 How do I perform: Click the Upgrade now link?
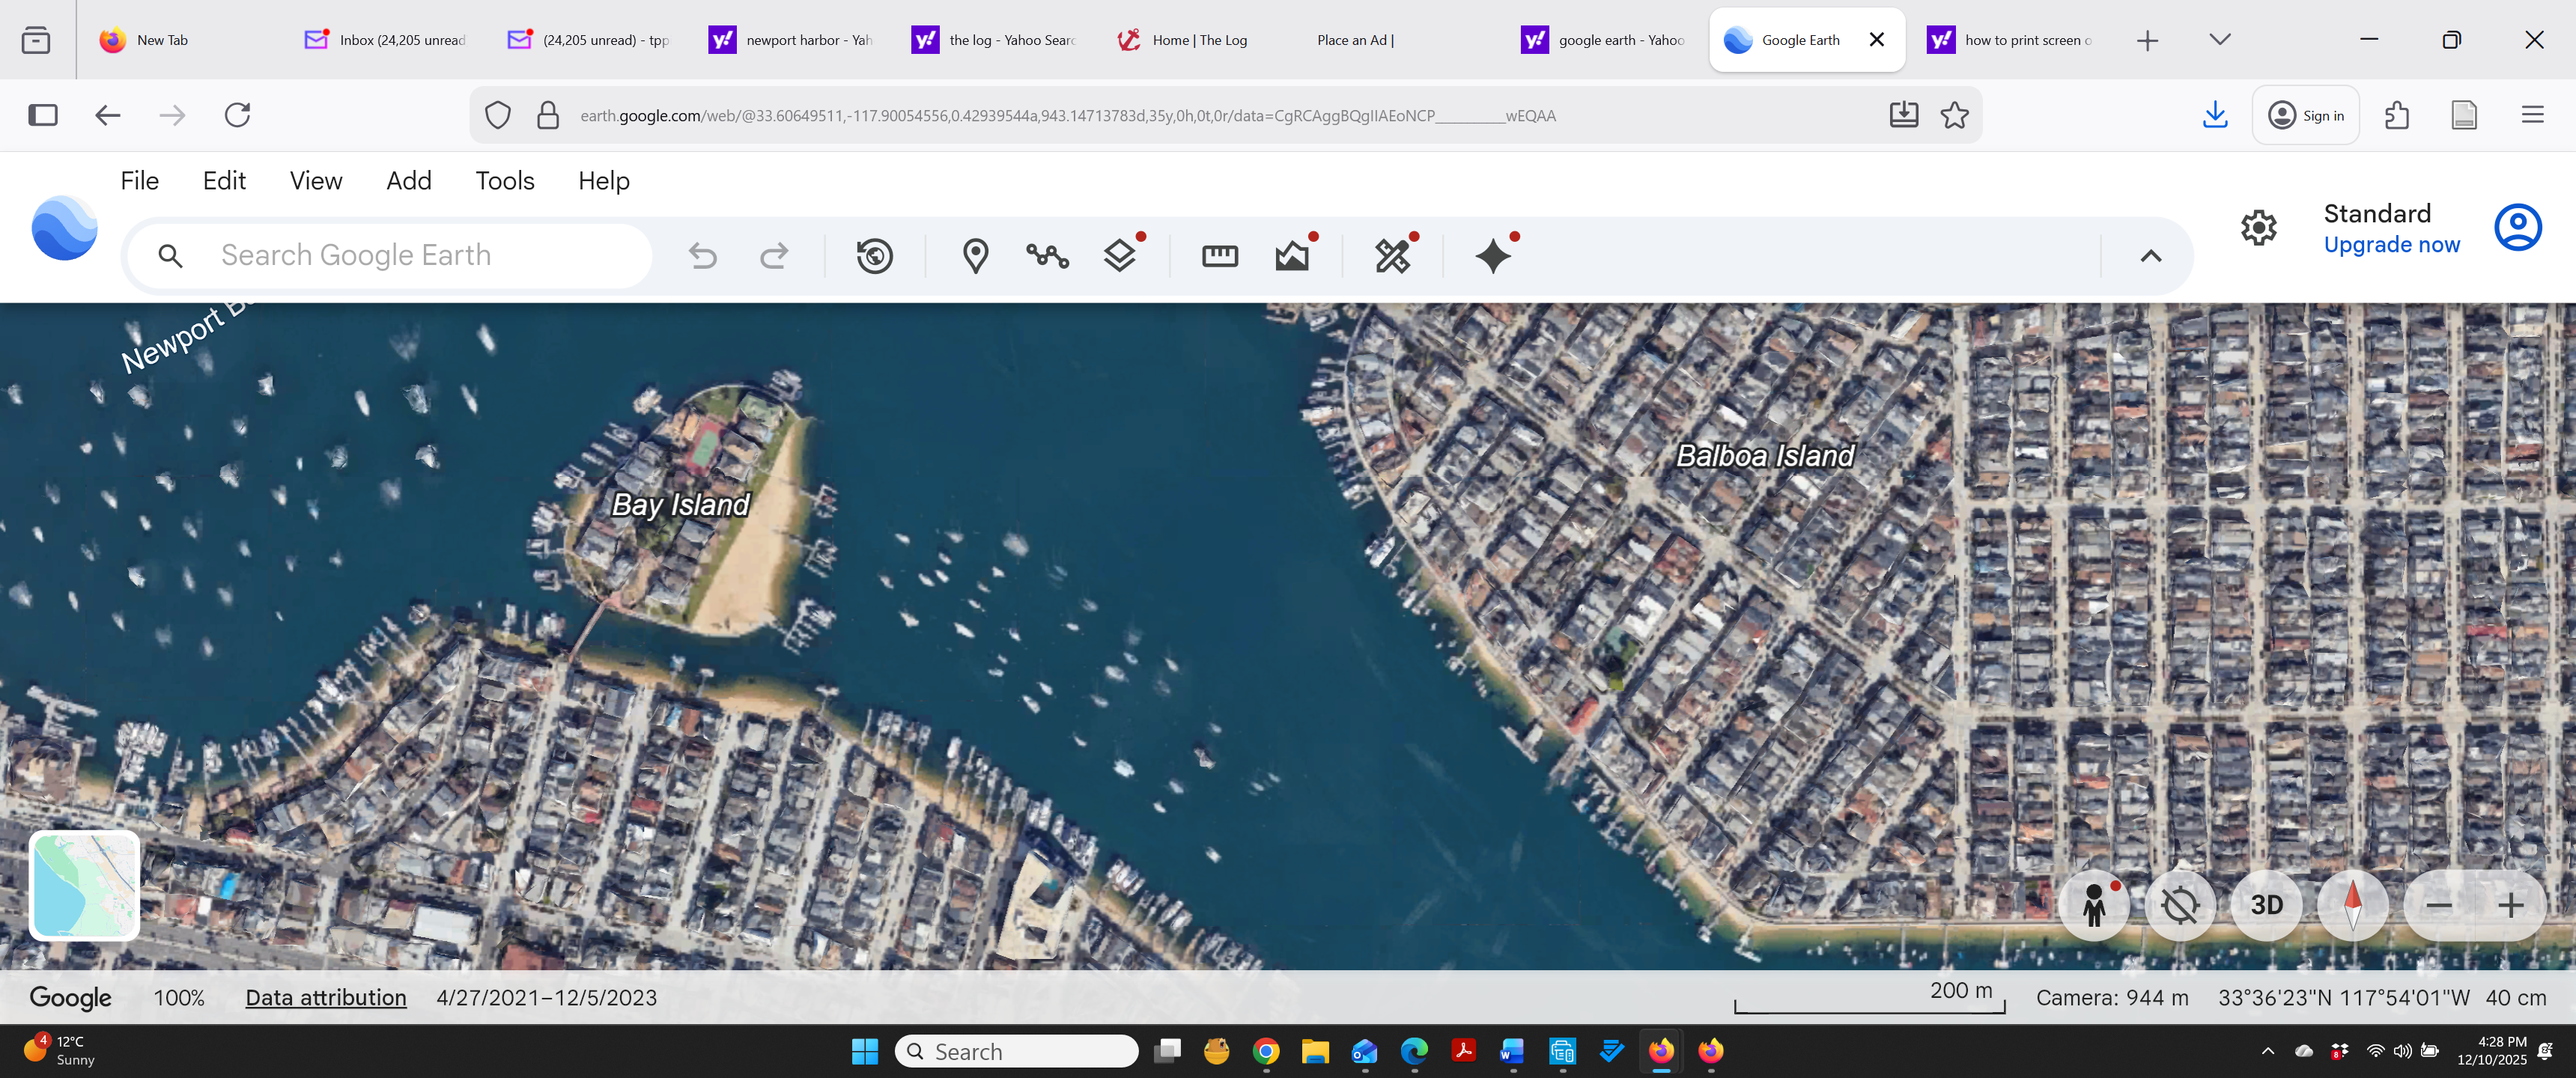click(x=2391, y=245)
